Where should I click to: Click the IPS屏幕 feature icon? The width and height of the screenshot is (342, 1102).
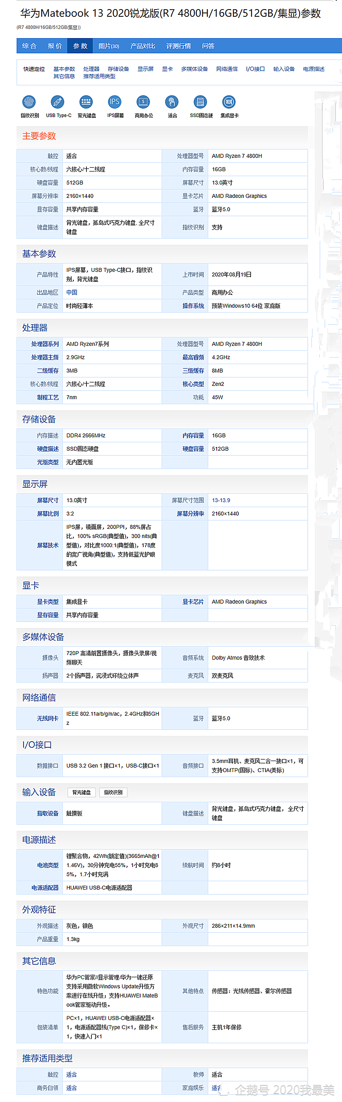coord(115,102)
